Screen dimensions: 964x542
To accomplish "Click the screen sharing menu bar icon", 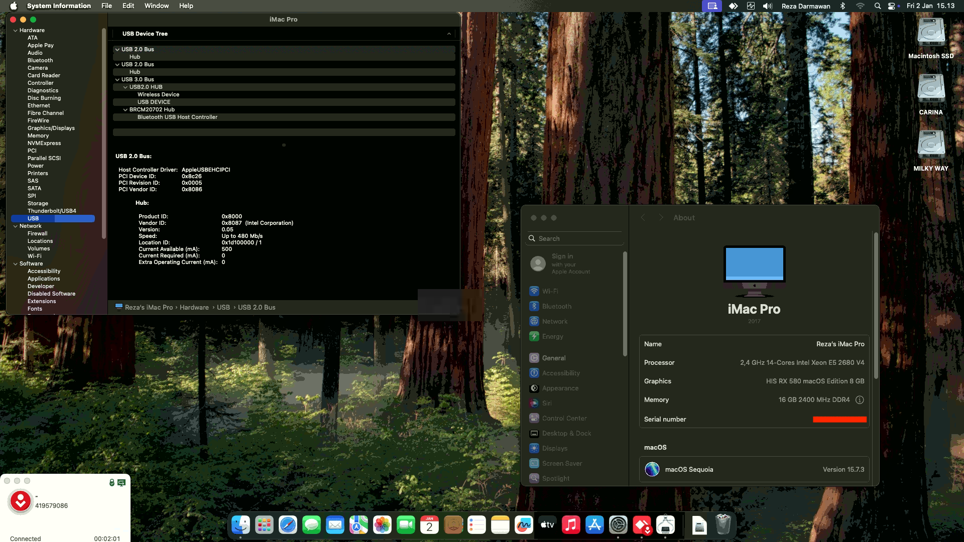I will point(712,6).
